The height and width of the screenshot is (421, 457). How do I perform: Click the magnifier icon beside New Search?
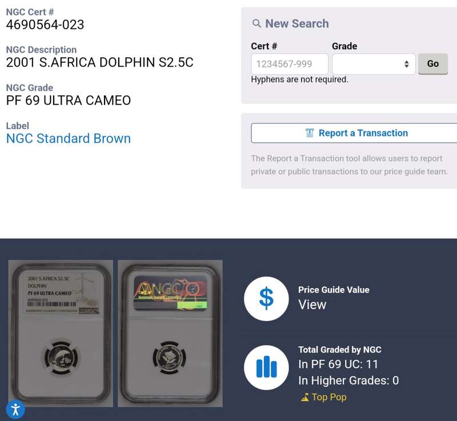pyautogui.click(x=256, y=23)
